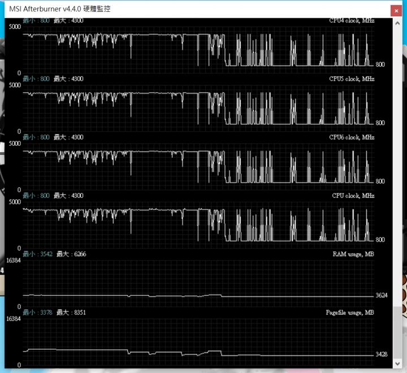Click the vertical scrollbar thumb
This screenshot has height=373, width=407.
[397, 332]
